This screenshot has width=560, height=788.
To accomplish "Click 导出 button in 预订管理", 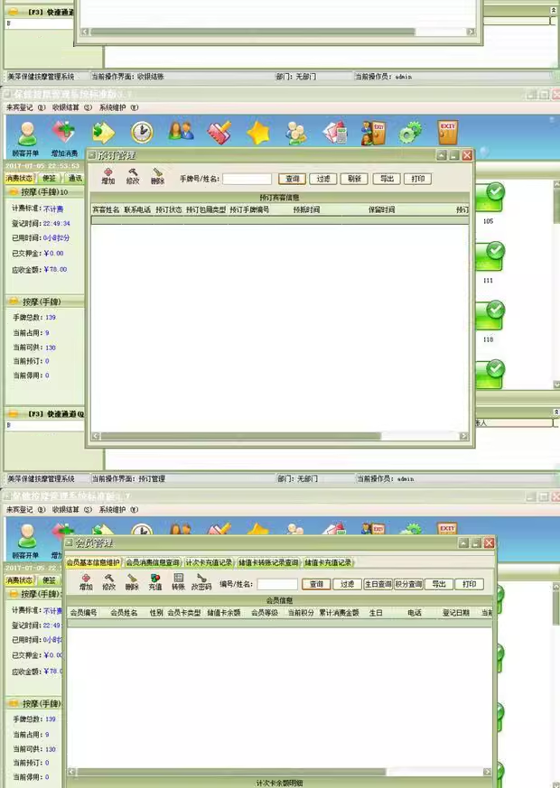I will [x=387, y=179].
